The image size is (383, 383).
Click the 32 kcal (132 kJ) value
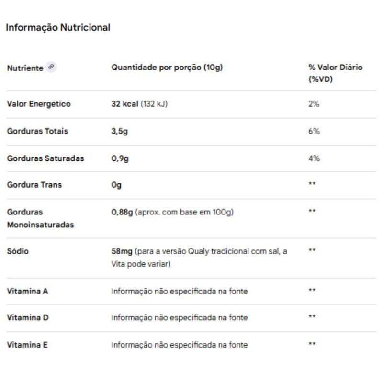tap(139, 104)
